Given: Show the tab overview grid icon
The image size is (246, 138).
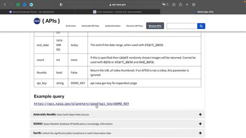Looking at the screenshot, I should [194, 5].
